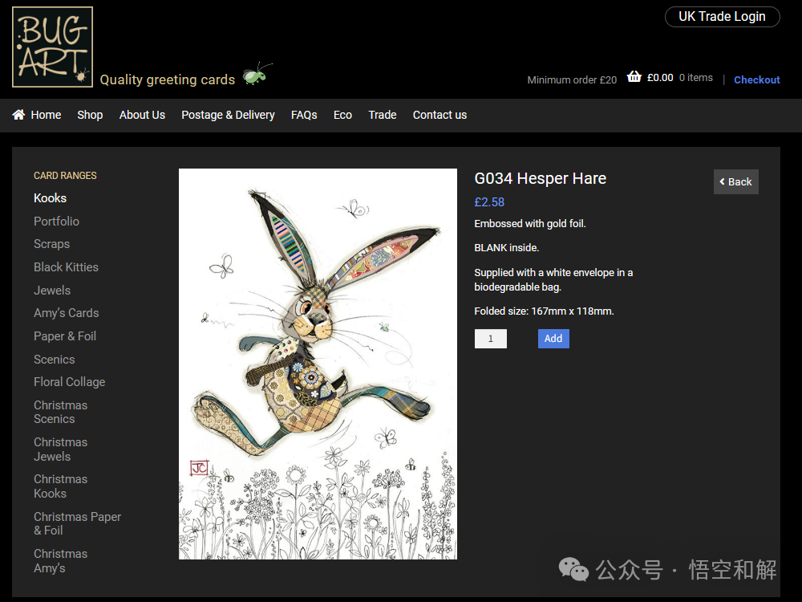802x602 pixels.
Task: Select the Christmas Kooks range
Action: pyautogui.click(x=60, y=486)
